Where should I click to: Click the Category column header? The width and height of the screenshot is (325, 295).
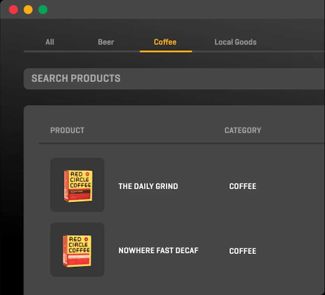(x=243, y=130)
